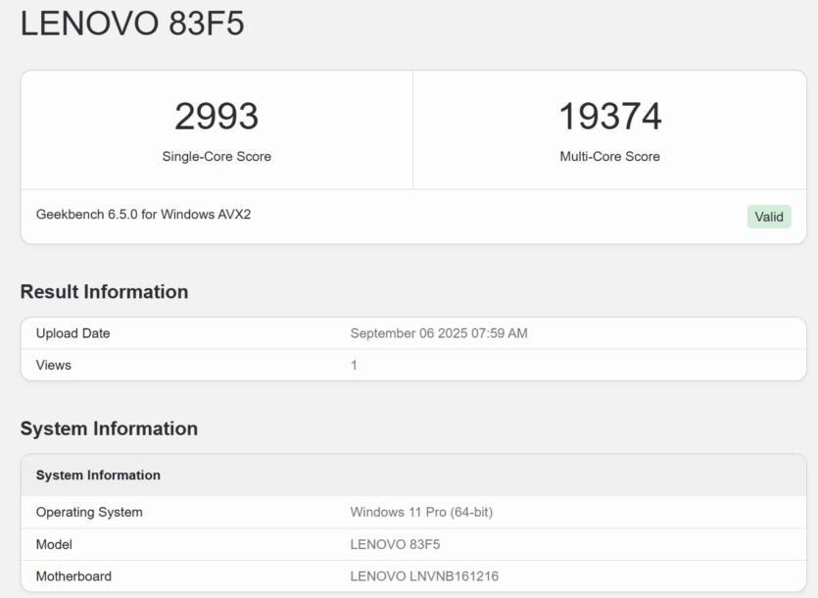This screenshot has height=598, width=818.
Task: Click the Multi-Core Score label
Action: [610, 156]
